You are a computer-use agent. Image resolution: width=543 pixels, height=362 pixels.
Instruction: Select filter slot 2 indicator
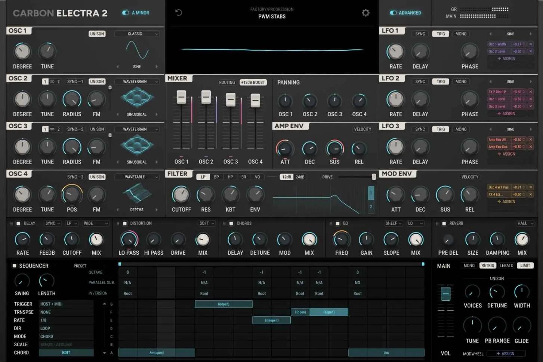coord(371,206)
